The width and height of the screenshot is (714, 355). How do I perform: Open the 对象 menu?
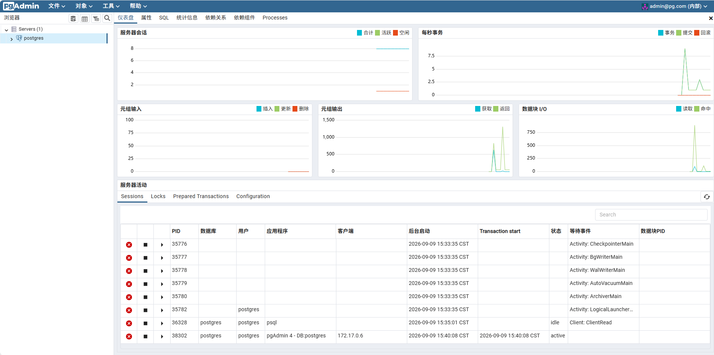tap(84, 6)
